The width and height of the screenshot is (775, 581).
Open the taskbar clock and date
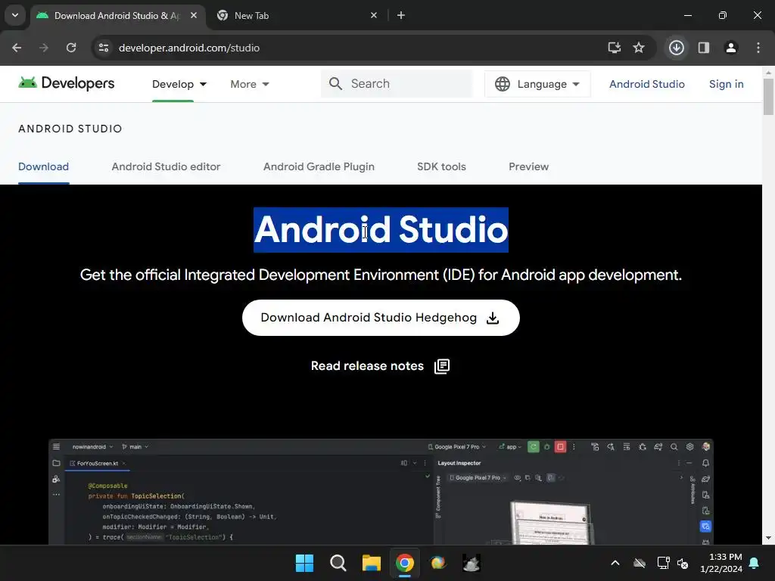(721, 563)
